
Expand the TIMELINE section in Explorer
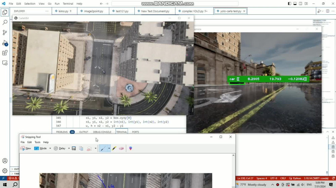(14, 174)
